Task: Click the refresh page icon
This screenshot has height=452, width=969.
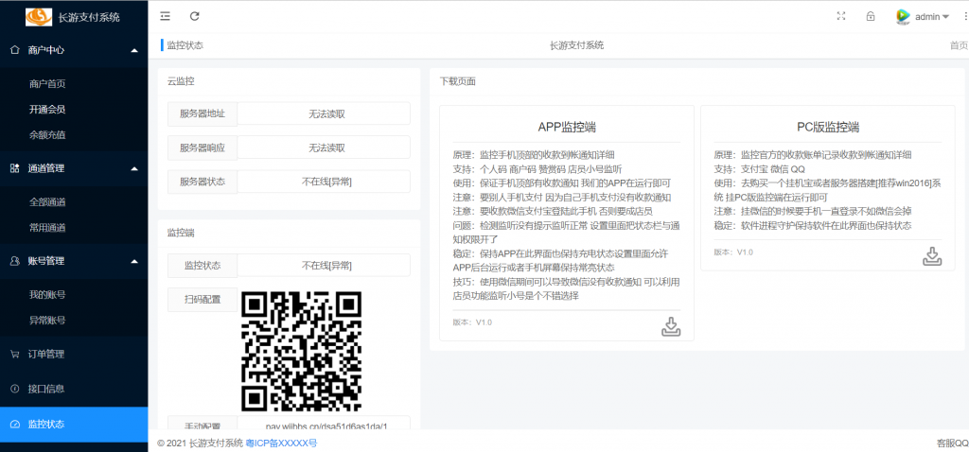Action: point(195,17)
